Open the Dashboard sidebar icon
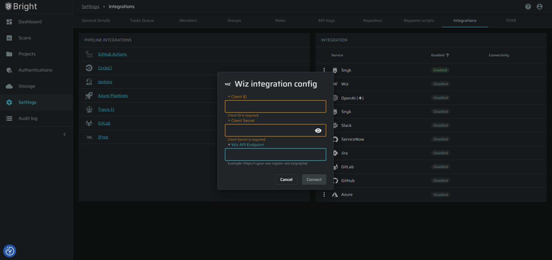Screen dimensions: 552x260 click(9, 22)
